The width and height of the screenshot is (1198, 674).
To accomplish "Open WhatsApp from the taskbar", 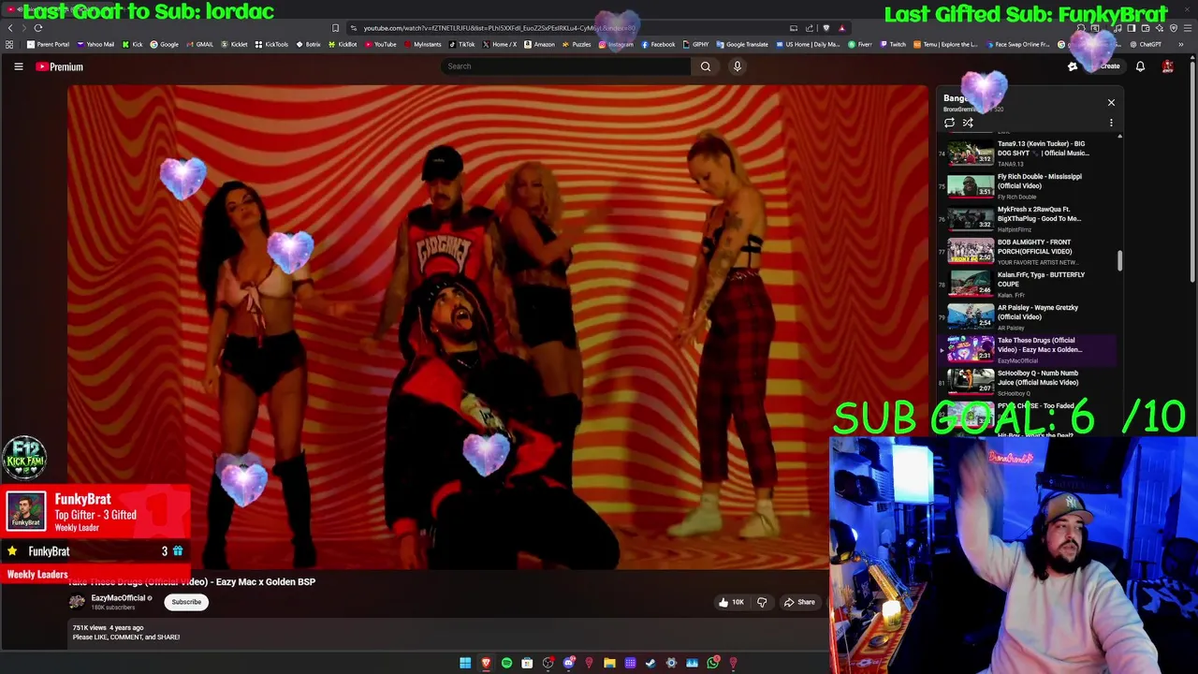I will 712,663.
